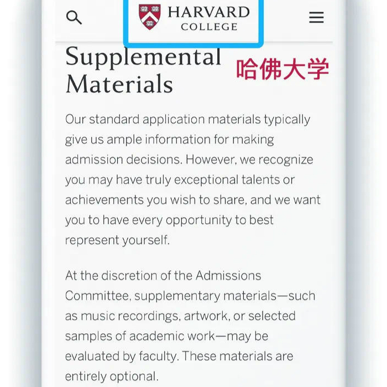Open the search magnifier icon
This screenshot has width=387, height=387.
pos(74,17)
